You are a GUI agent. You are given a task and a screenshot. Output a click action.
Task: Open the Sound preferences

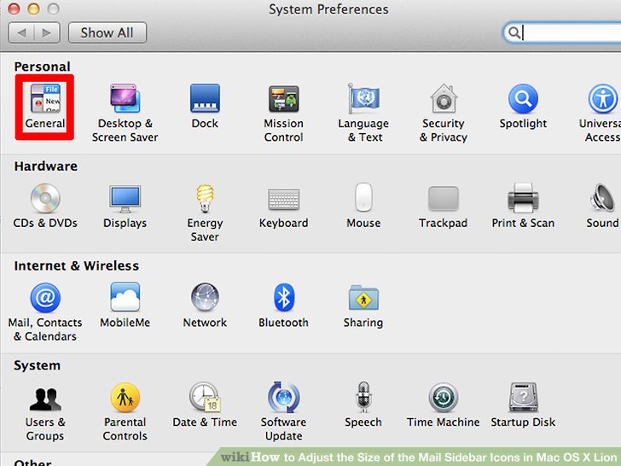click(603, 206)
